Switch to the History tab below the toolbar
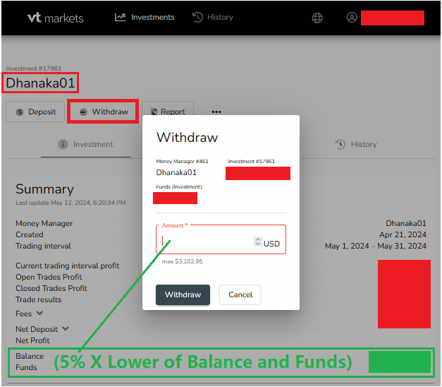Image resolution: width=442 pixels, height=387 pixels. (356, 144)
